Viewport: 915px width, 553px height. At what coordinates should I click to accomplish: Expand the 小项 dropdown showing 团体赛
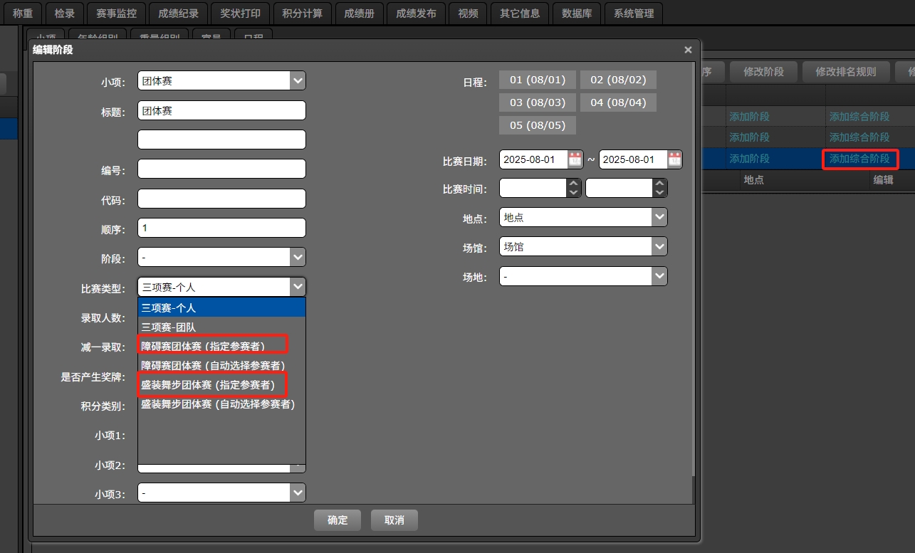pos(298,81)
